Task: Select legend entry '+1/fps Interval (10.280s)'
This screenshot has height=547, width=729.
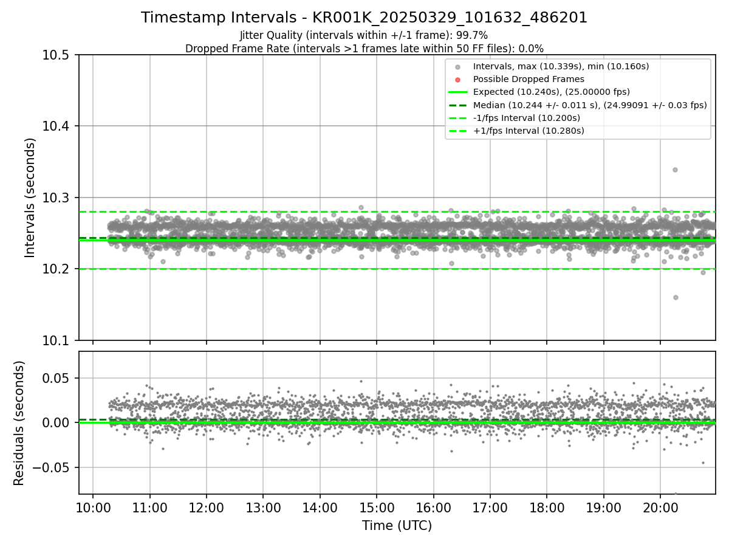Action: pos(529,130)
